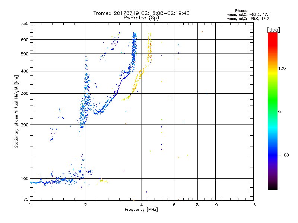The height and width of the screenshot is (223, 298).
Task: Click the "[deg]" label above the colorbar
Action: [x=273, y=30]
